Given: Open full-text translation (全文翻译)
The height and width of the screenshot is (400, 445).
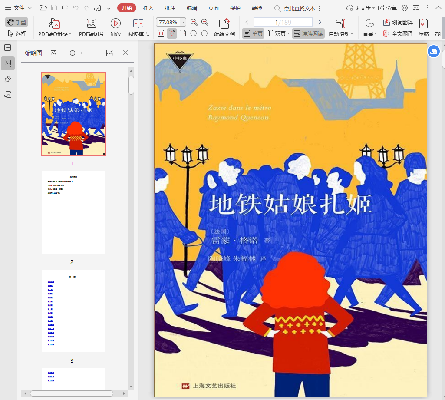Looking at the screenshot, I should [x=398, y=33].
